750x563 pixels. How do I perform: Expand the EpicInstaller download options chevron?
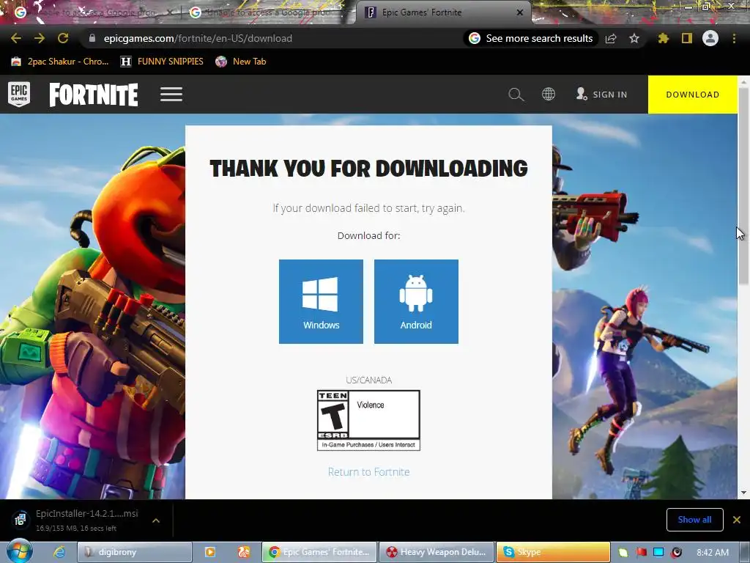tap(156, 520)
